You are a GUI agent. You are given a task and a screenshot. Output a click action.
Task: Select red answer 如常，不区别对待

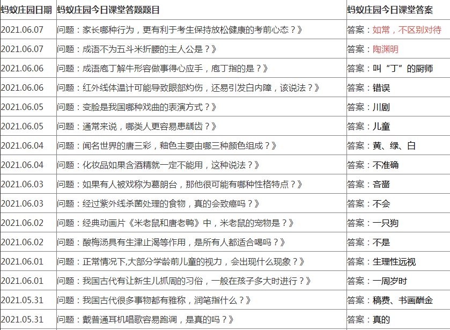click(x=407, y=30)
